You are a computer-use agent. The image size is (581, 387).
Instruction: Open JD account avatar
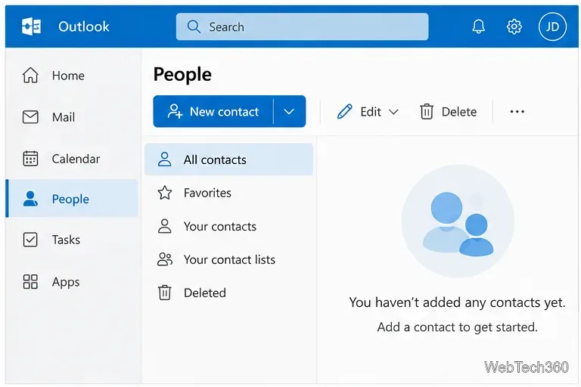[x=552, y=26]
